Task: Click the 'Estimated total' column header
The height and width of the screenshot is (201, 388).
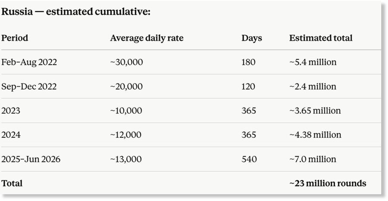Action: [321, 38]
